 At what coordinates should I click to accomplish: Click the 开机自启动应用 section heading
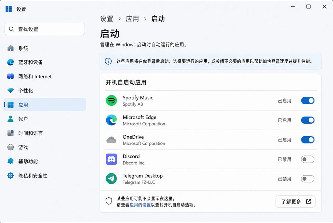[126, 82]
